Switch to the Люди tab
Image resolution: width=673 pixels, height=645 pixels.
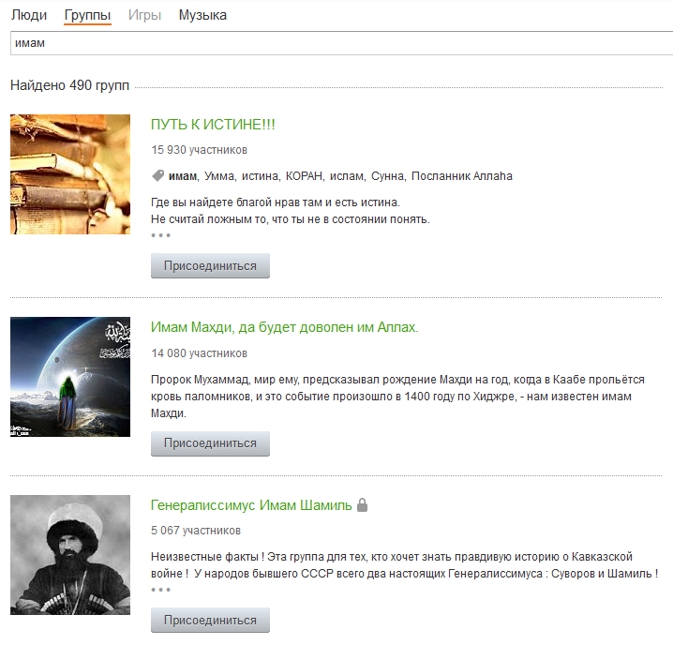click(x=29, y=15)
